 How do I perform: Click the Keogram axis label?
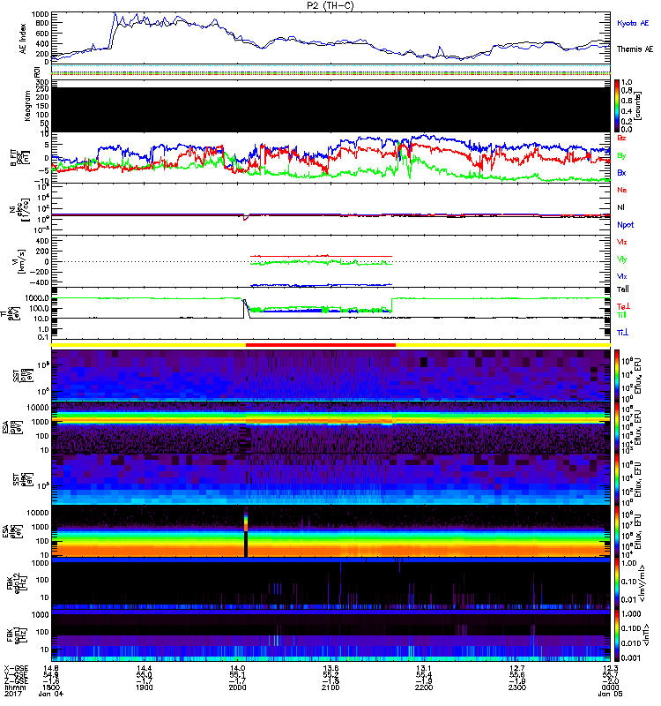point(27,106)
